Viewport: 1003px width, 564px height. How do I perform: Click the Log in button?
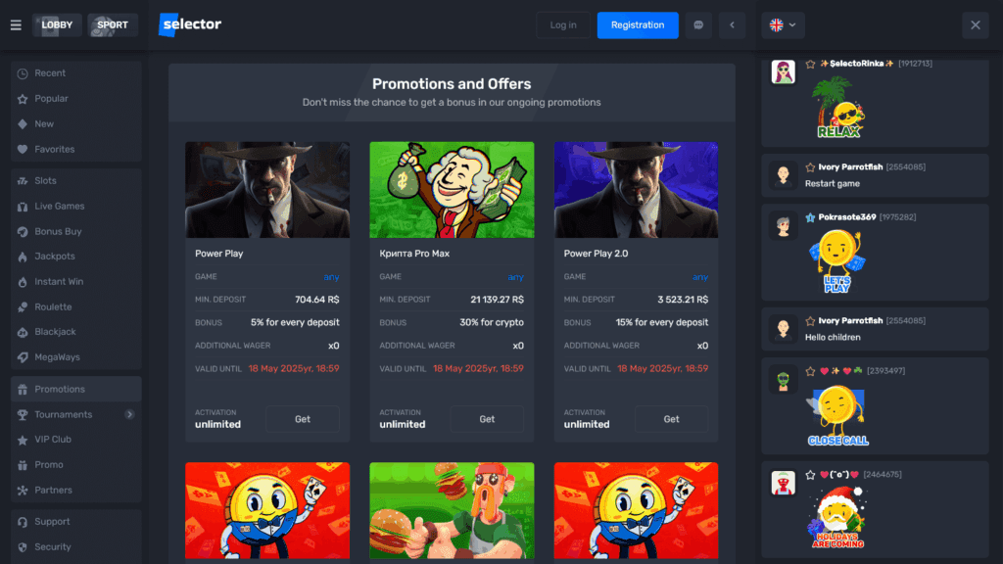pos(563,24)
